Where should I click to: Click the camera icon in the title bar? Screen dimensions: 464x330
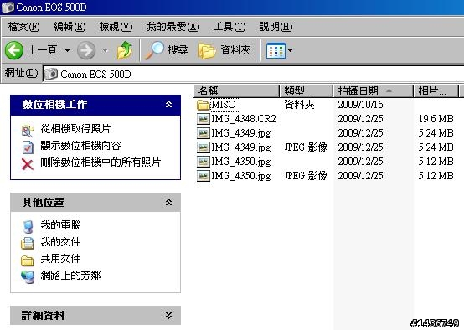pyautogui.click(x=8, y=7)
